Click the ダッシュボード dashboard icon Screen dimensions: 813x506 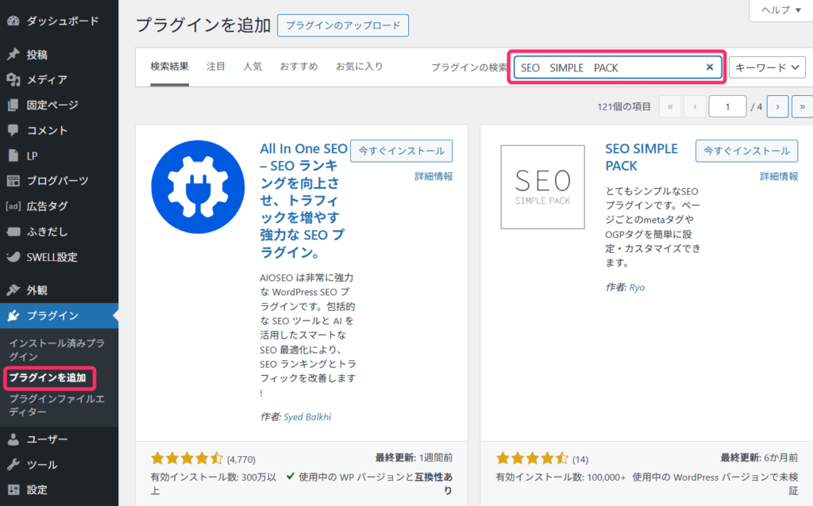(13, 21)
